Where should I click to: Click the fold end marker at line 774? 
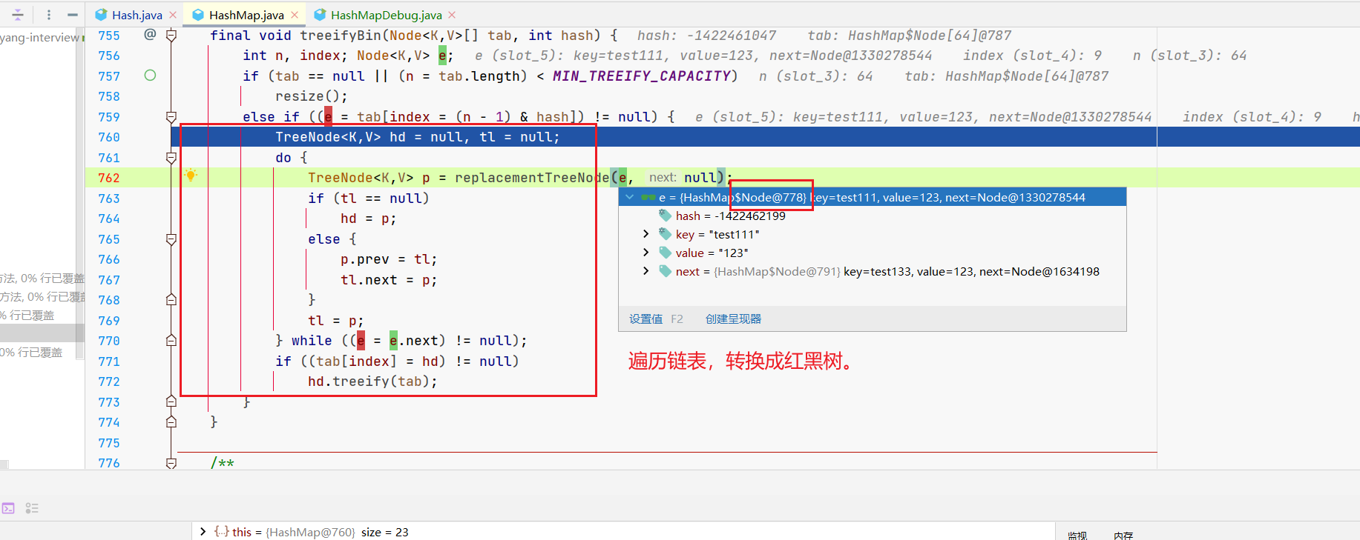click(171, 422)
